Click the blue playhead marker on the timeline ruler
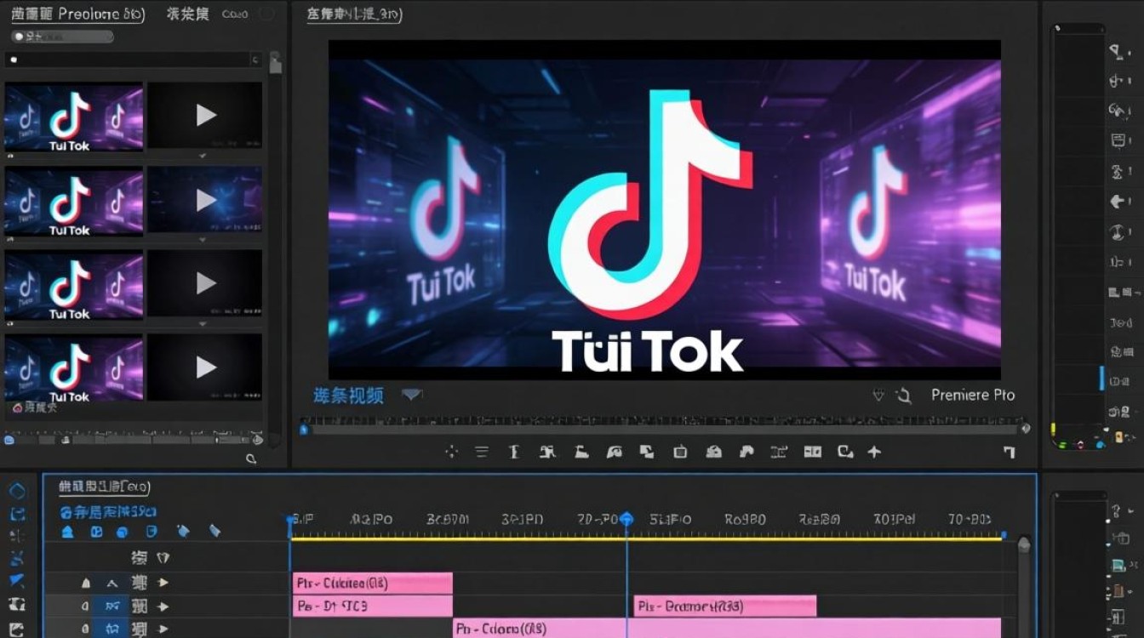 (x=626, y=519)
